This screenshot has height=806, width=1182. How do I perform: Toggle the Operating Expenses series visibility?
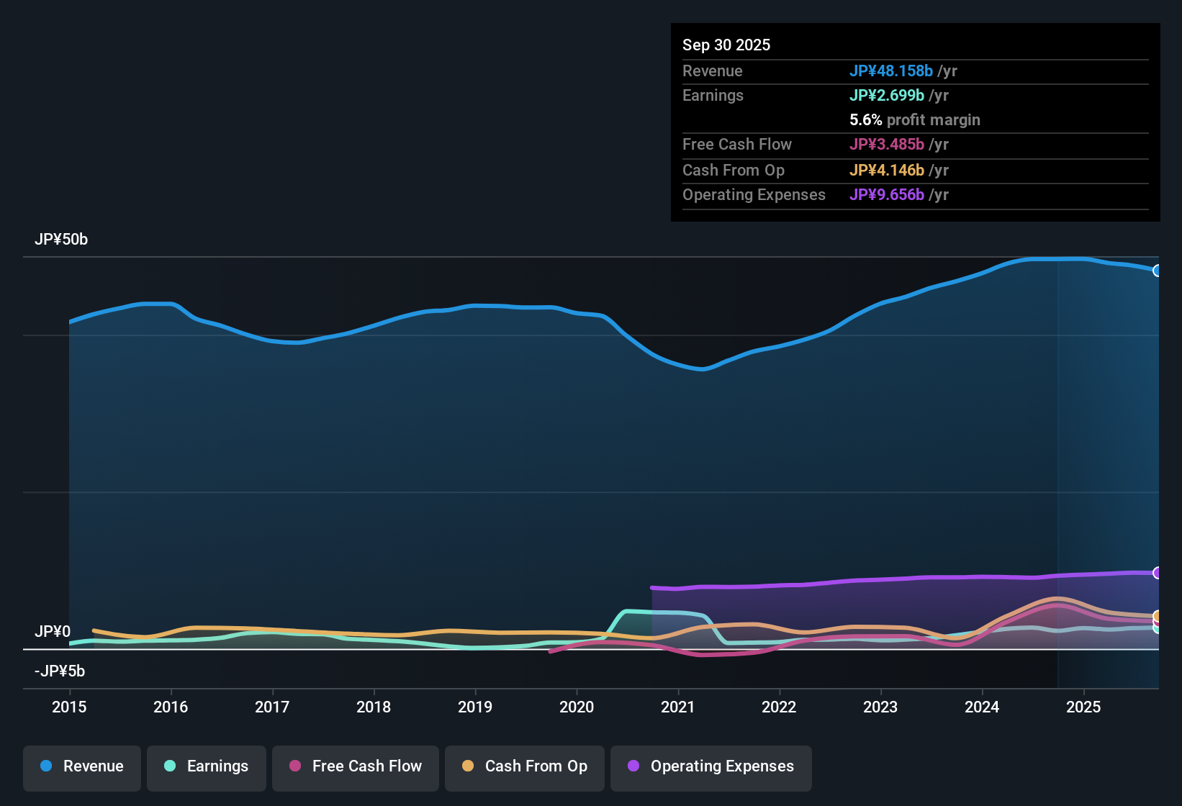coord(711,767)
